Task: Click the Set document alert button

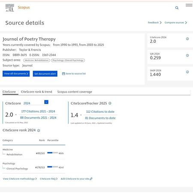Action: 45,74
